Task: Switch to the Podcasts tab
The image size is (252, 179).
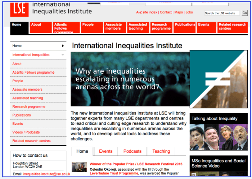Action: [x=132, y=151]
